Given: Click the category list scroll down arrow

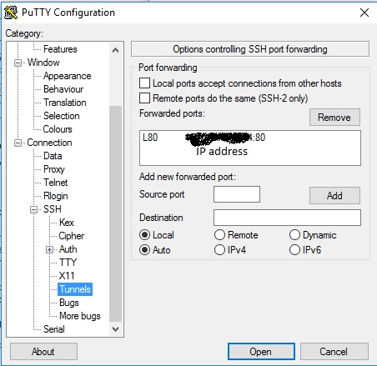Looking at the screenshot, I should click(x=115, y=329).
